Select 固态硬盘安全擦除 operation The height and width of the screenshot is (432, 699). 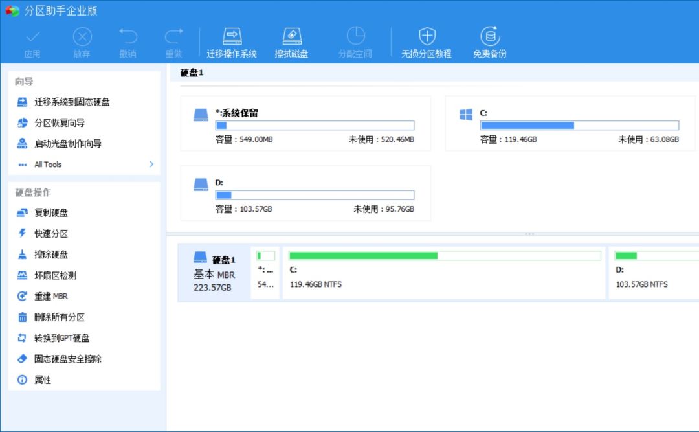coord(60,358)
